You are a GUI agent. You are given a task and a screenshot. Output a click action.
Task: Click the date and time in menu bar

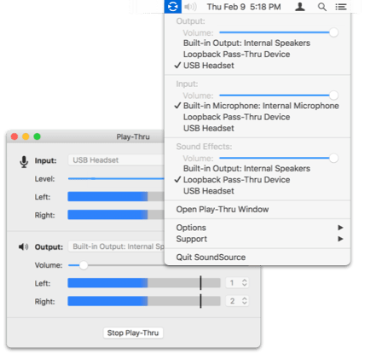(244, 7)
